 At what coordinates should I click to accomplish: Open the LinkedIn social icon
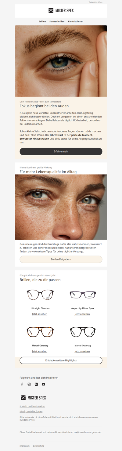coord(36,384)
